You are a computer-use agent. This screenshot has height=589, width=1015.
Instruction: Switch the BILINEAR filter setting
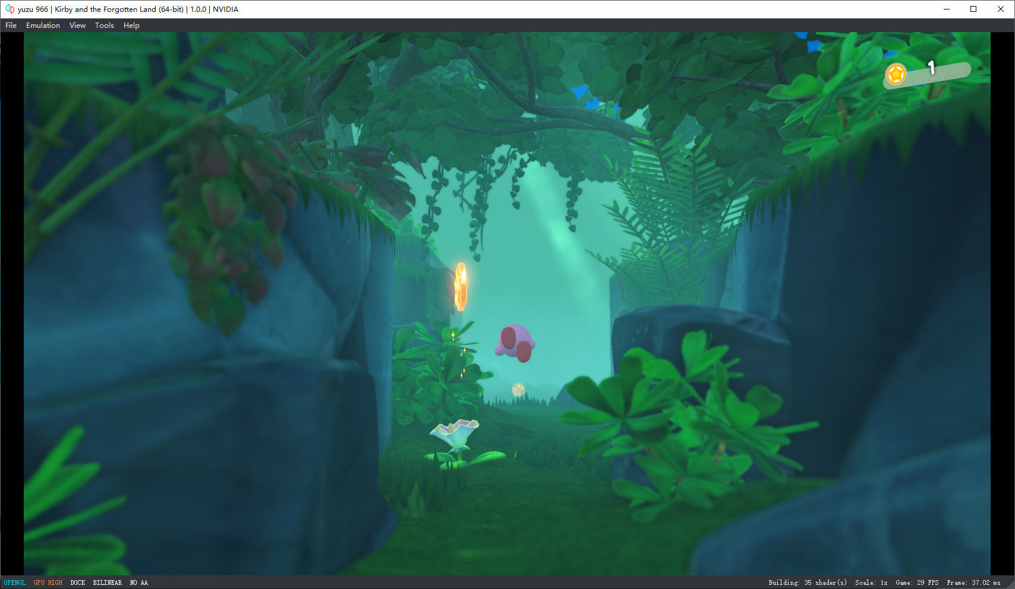(x=107, y=582)
